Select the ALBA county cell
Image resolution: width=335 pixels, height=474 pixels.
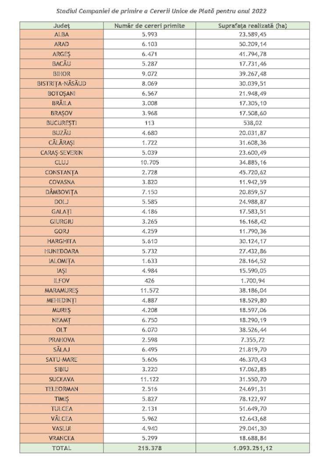[x=62, y=35]
